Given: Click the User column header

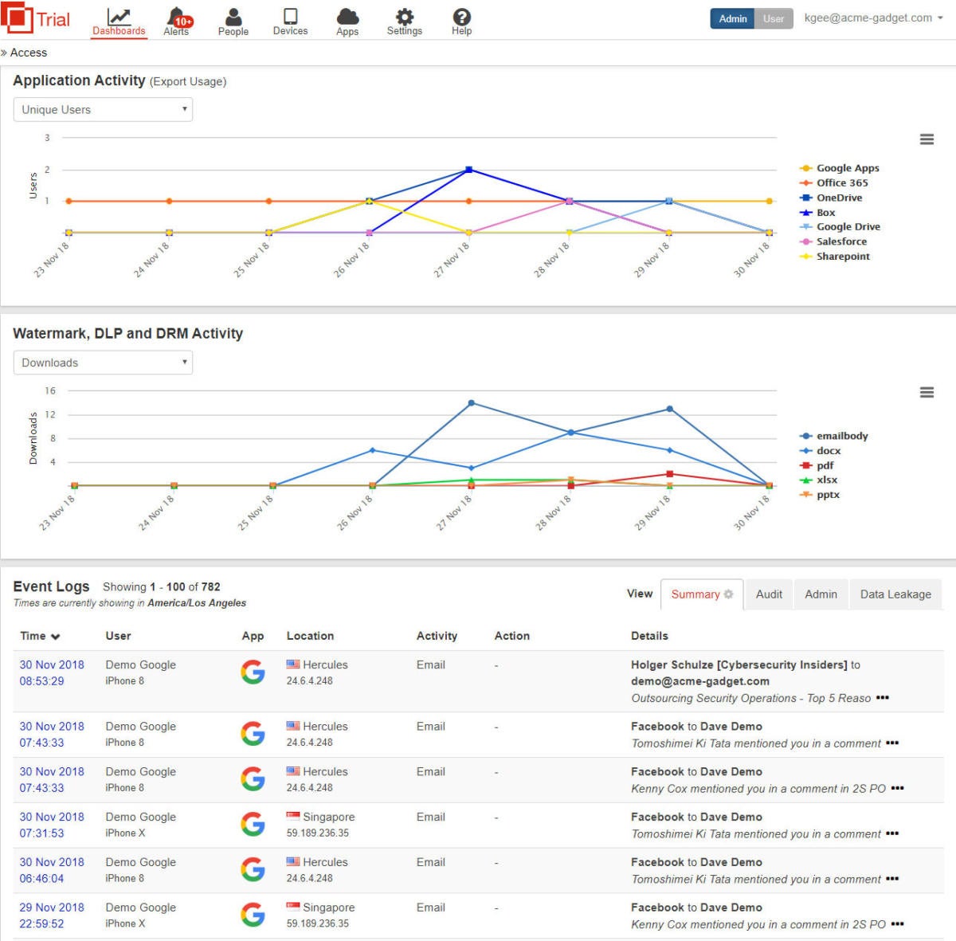Looking at the screenshot, I should click(x=118, y=636).
